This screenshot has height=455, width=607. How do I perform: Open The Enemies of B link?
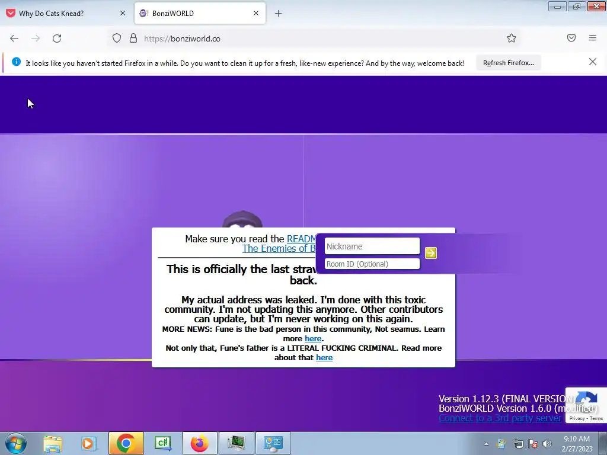(x=279, y=248)
